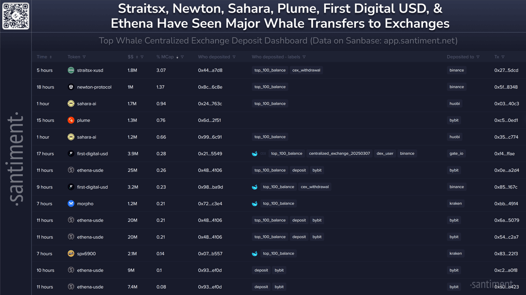526x295 pixels.
Task: Toggle sort arrows on $$ column
Action: [137, 57]
